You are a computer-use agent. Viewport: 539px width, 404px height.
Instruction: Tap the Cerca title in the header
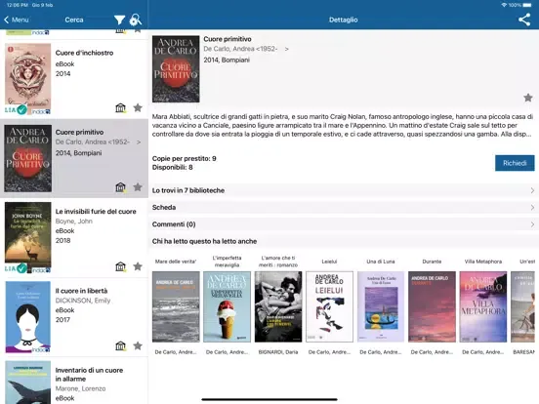click(x=74, y=20)
